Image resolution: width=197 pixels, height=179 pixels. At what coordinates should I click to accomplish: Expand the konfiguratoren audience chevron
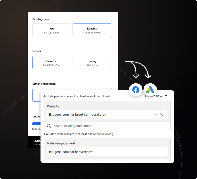(155, 115)
